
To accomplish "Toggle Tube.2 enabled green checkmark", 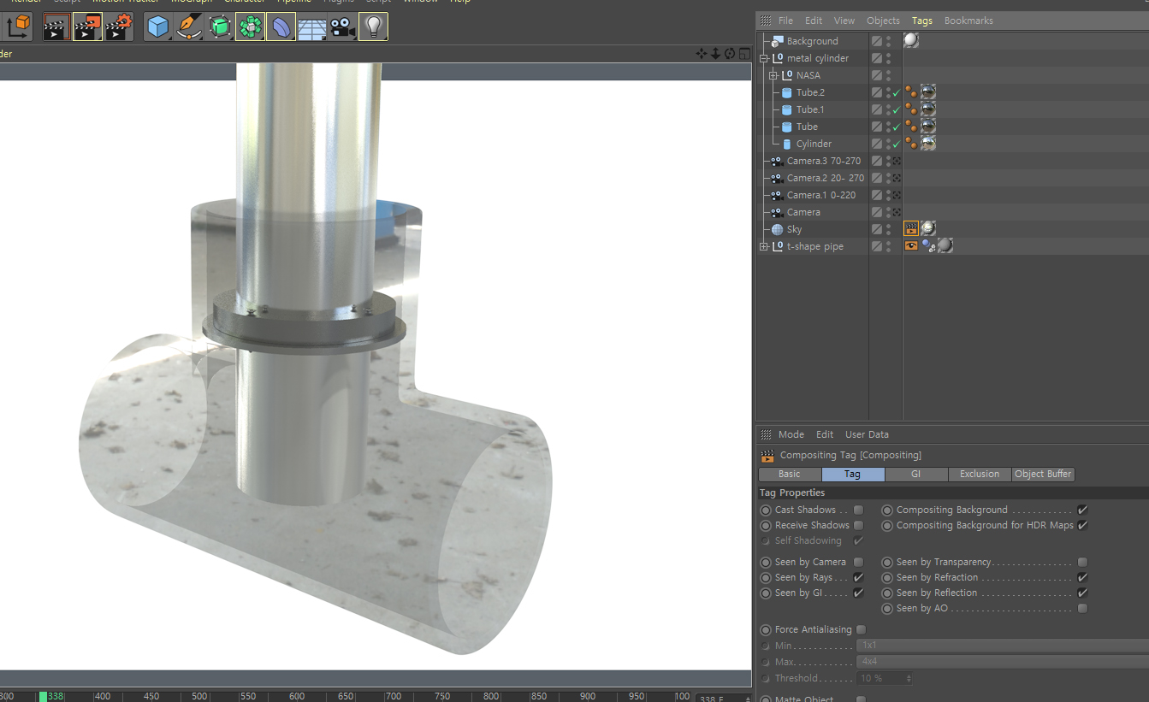I will (897, 92).
